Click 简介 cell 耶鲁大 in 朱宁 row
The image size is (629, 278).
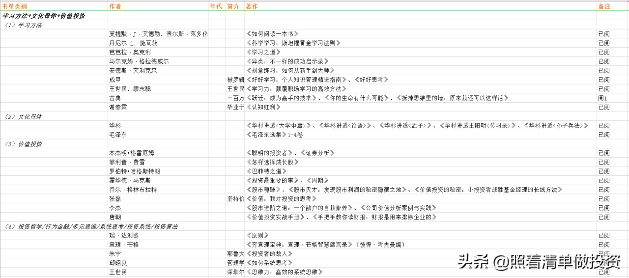(x=235, y=254)
